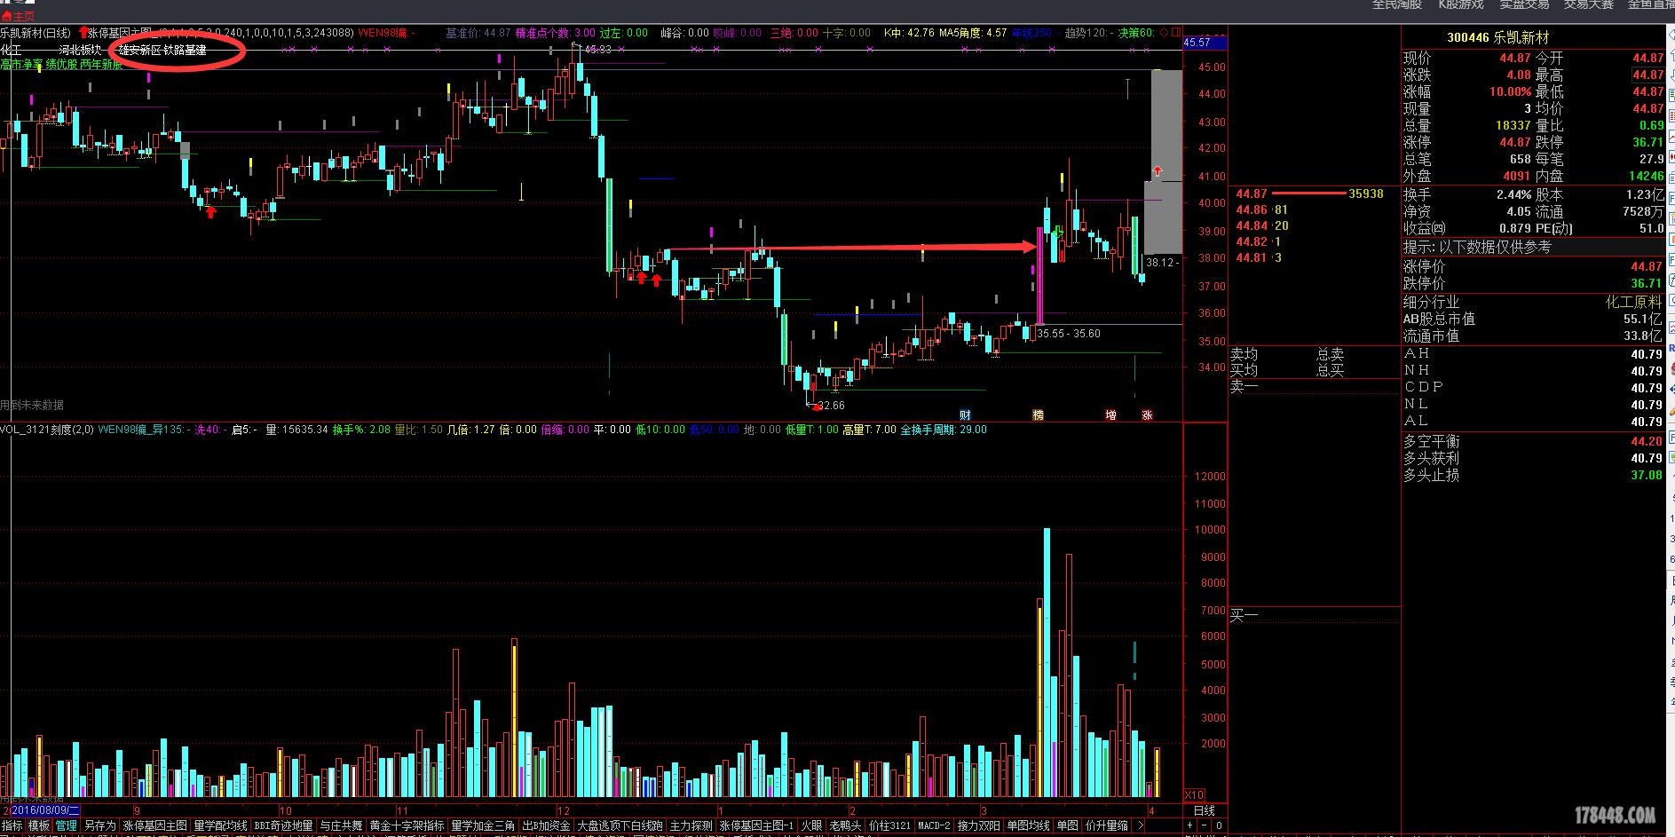The image size is (1675, 837).
Task: Open the 日线 period selector
Action: [1204, 810]
